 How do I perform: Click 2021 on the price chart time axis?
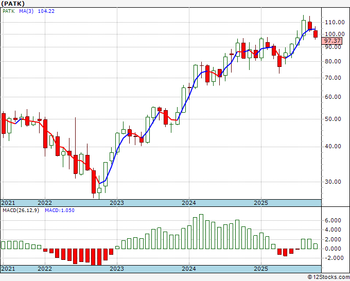click(x=8, y=203)
